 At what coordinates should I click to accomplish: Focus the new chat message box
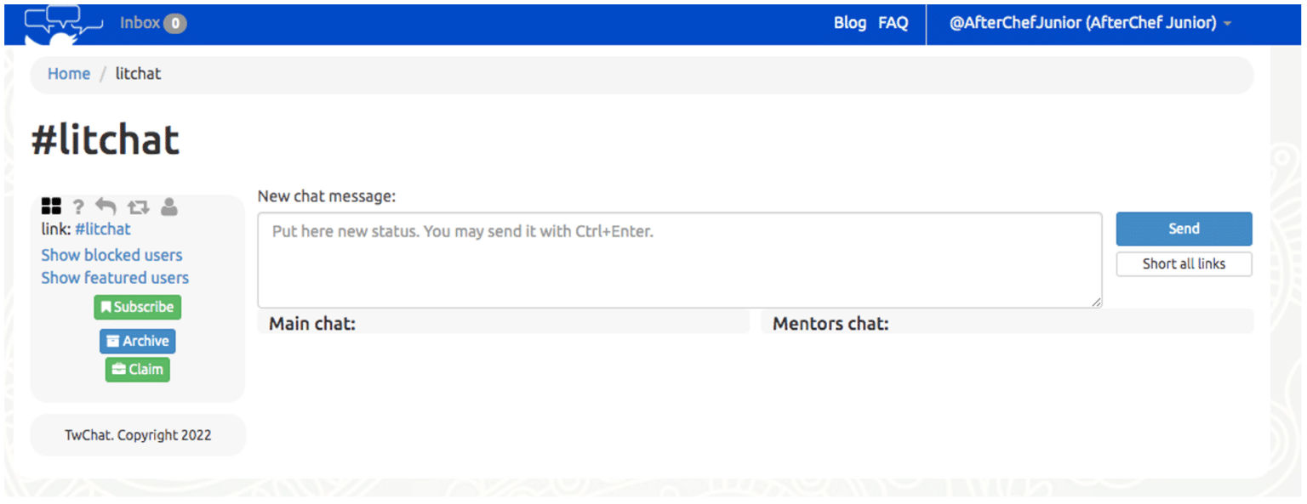pos(679,259)
